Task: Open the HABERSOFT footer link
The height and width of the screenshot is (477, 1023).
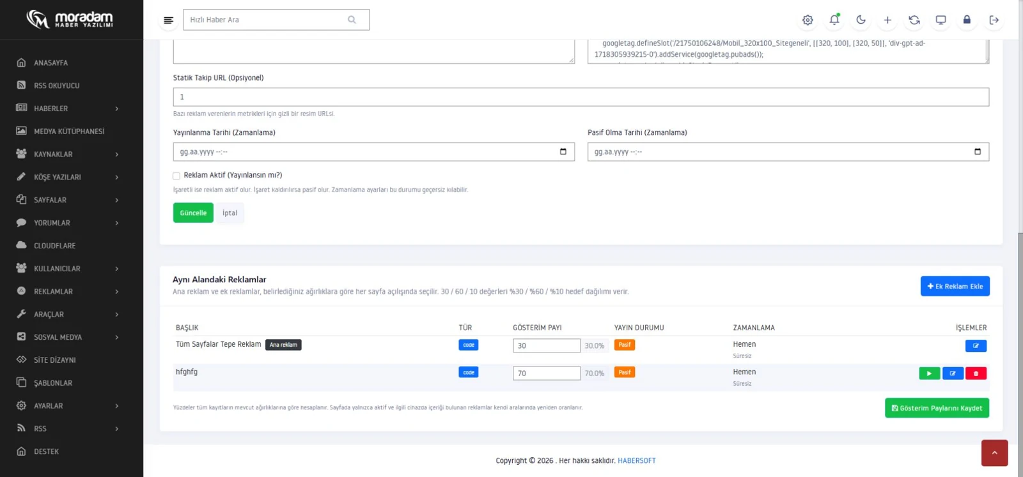Action: 637,460
